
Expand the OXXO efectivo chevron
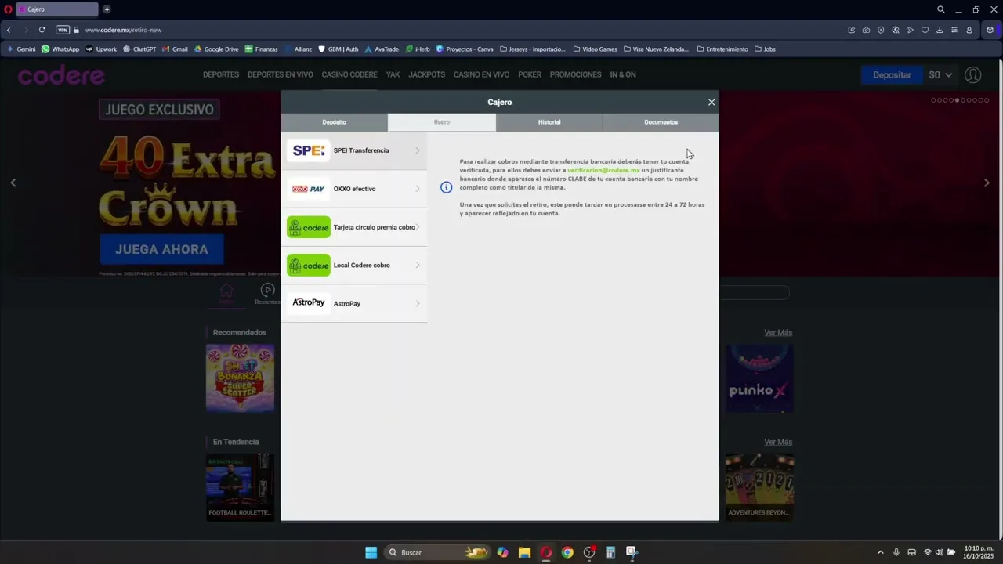click(x=418, y=189)
